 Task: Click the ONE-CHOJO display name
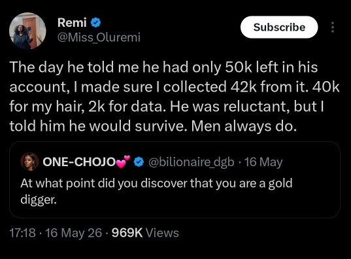(79, 162)
